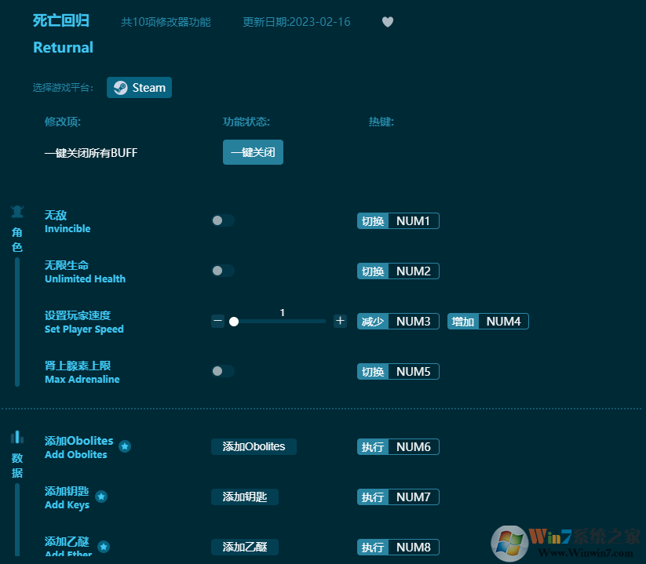The image size is (646, 564).
Task: Click the star badge next to Add Ether
Action: [104, 547]
